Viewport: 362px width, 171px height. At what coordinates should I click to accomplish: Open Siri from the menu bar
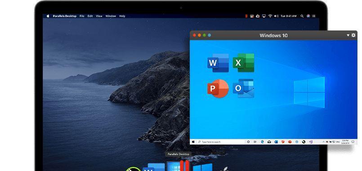point(308,16)
